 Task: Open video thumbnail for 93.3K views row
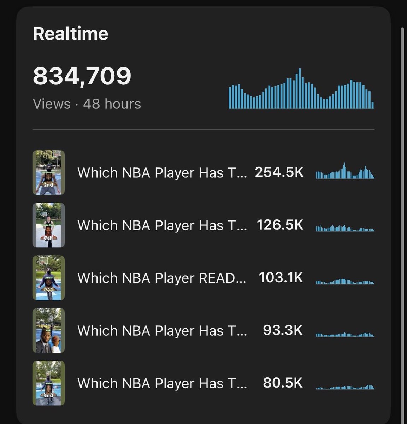[x=48, y=330]
